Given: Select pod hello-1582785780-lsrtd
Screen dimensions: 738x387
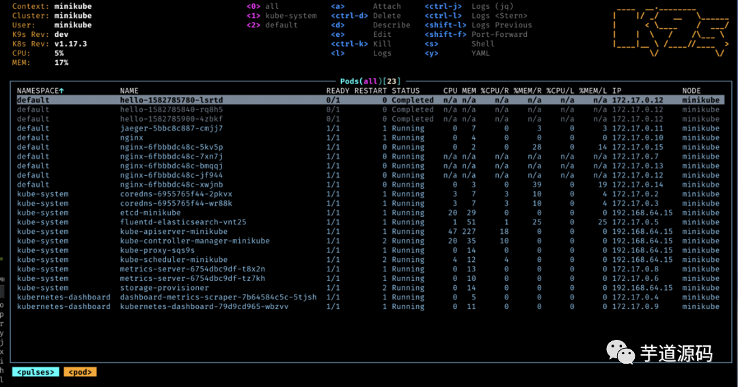Looking at the screenshot, I should [370, 100].
